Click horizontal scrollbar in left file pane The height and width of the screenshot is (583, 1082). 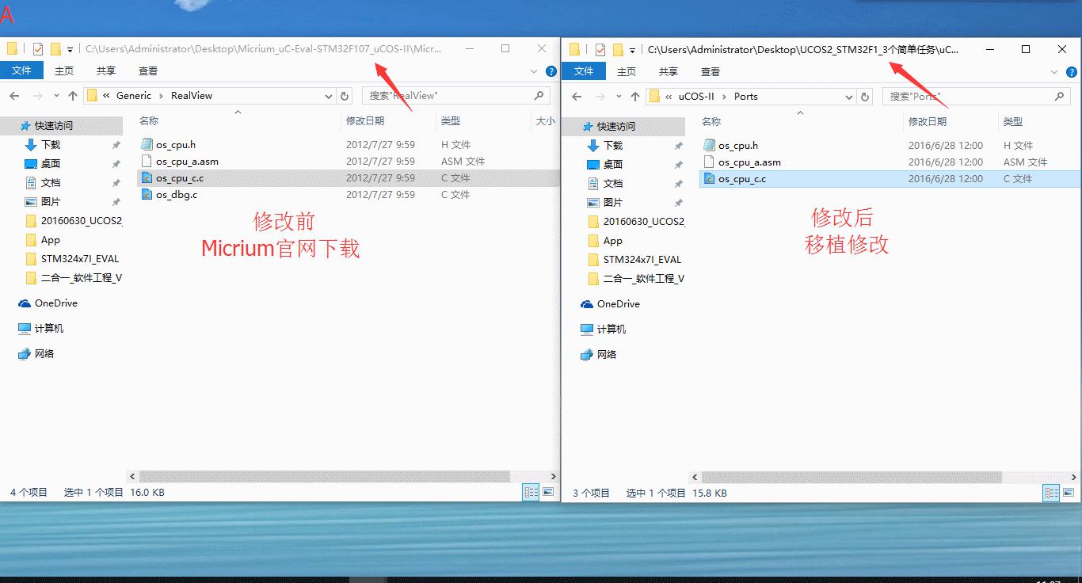325,476
